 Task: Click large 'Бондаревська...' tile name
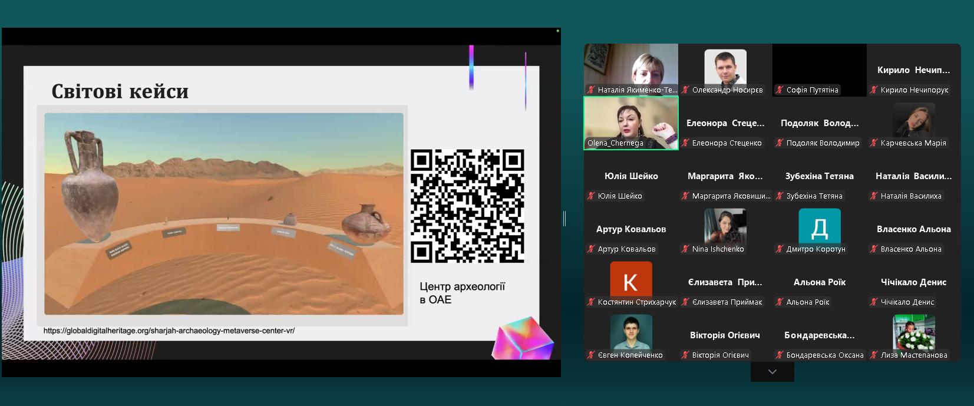point(820,335)
